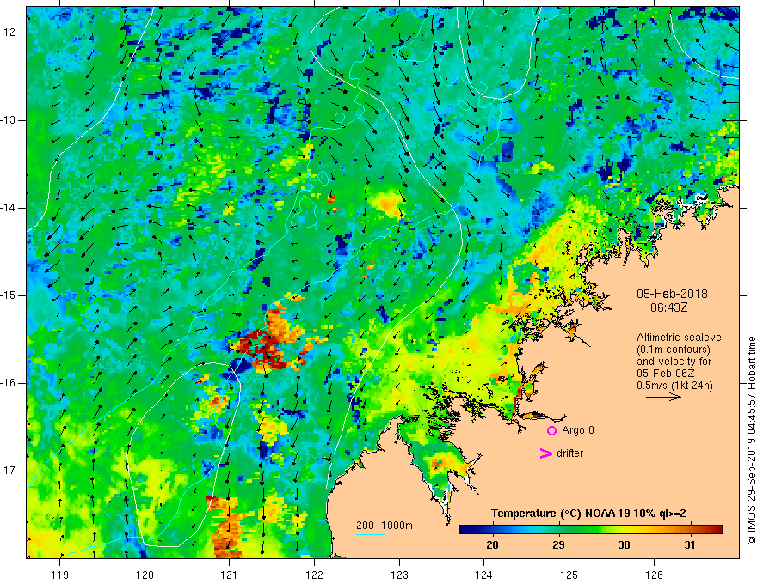Click latitude axis label -17
Screen dimensions: 757x584
(x=9, y=471)
